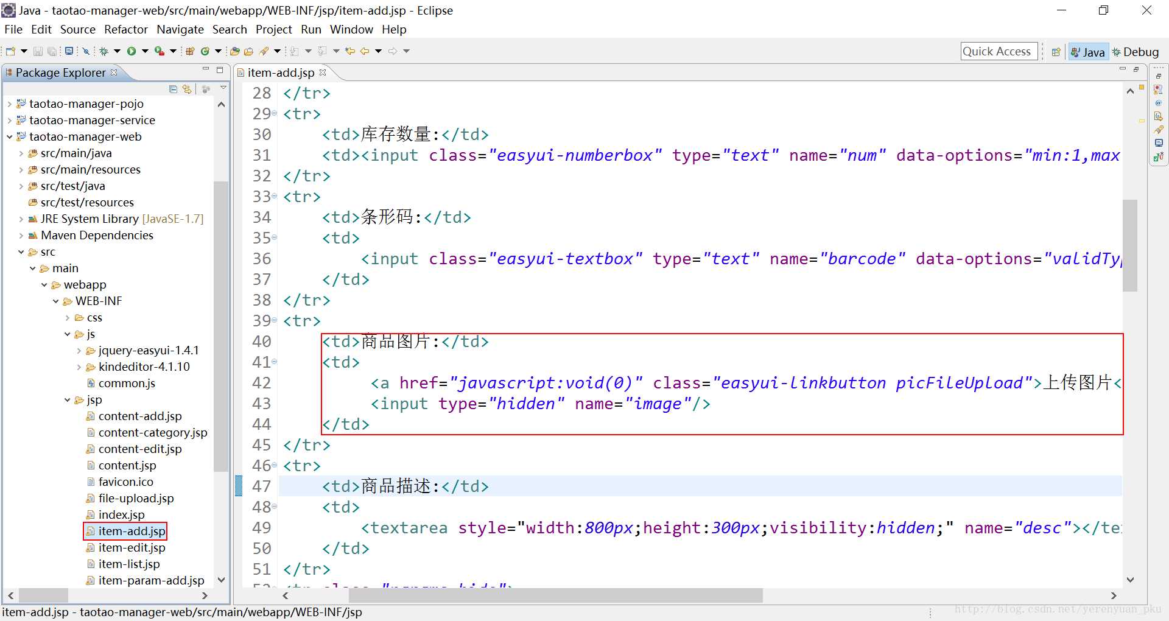
Task: Open the Source menu
Action: pyautogui.click(x=77, y=29)
